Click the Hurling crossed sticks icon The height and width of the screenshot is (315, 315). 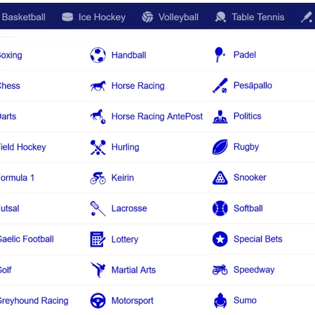tap(98, 147)
